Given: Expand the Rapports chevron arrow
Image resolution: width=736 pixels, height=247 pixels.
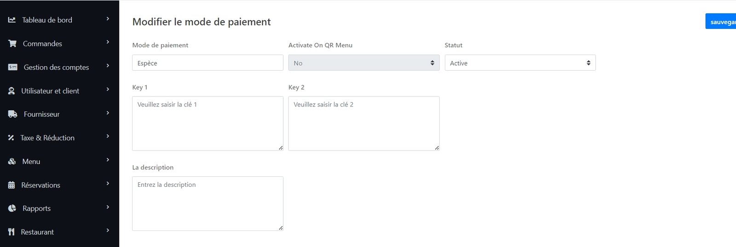Looking at the screenshot, I should coord(108,207).
